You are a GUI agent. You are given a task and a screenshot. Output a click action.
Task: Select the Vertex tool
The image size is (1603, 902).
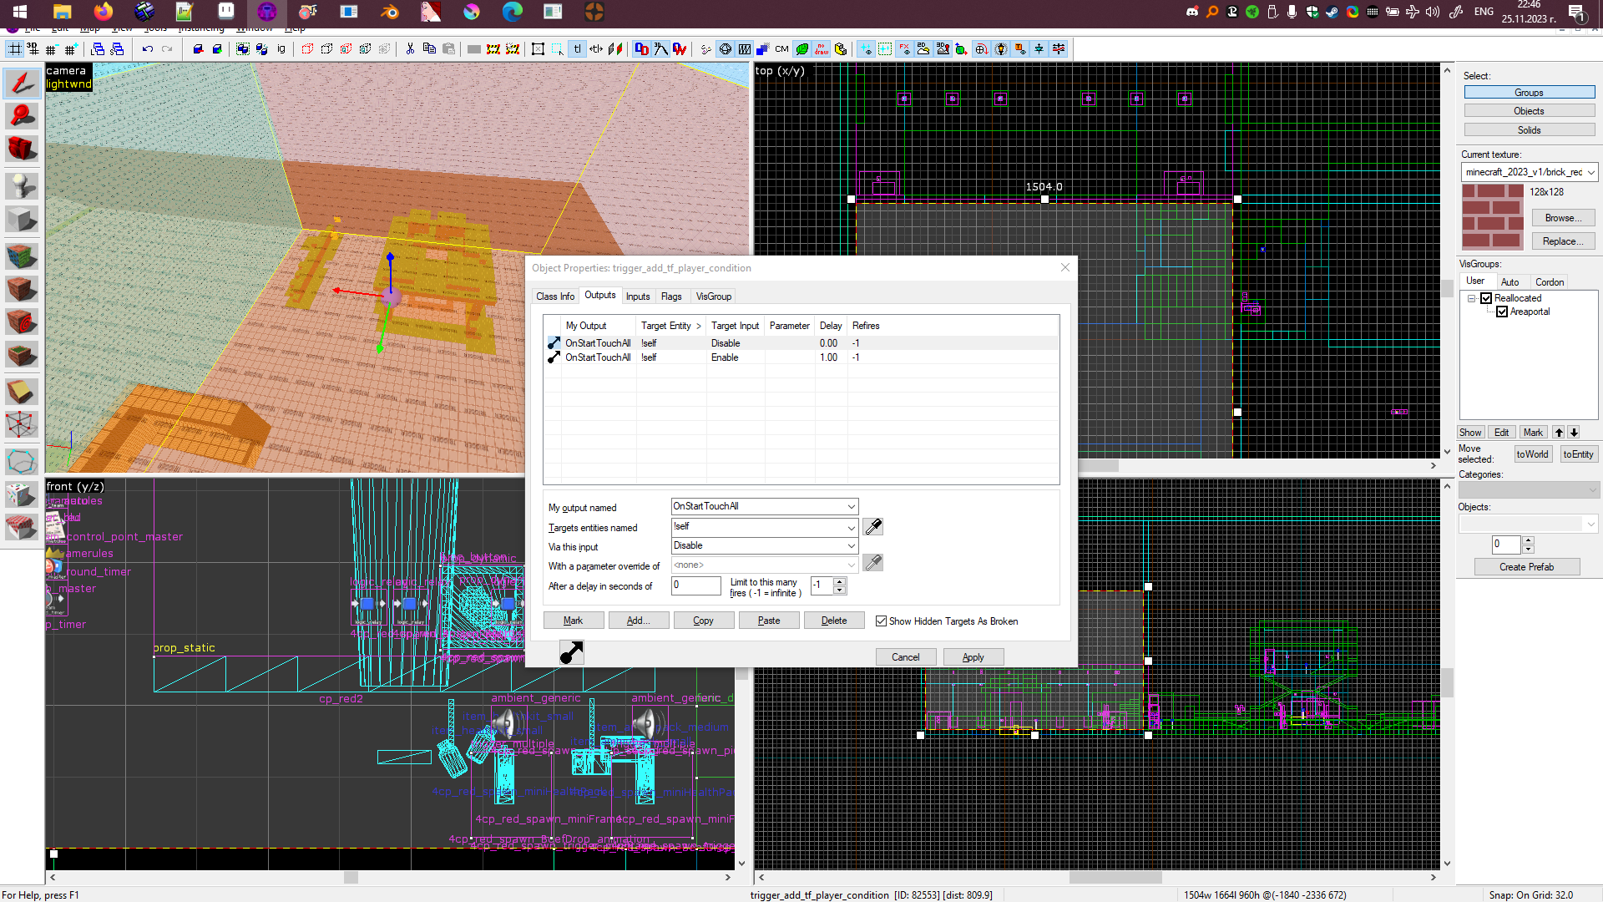pos(22,425)
